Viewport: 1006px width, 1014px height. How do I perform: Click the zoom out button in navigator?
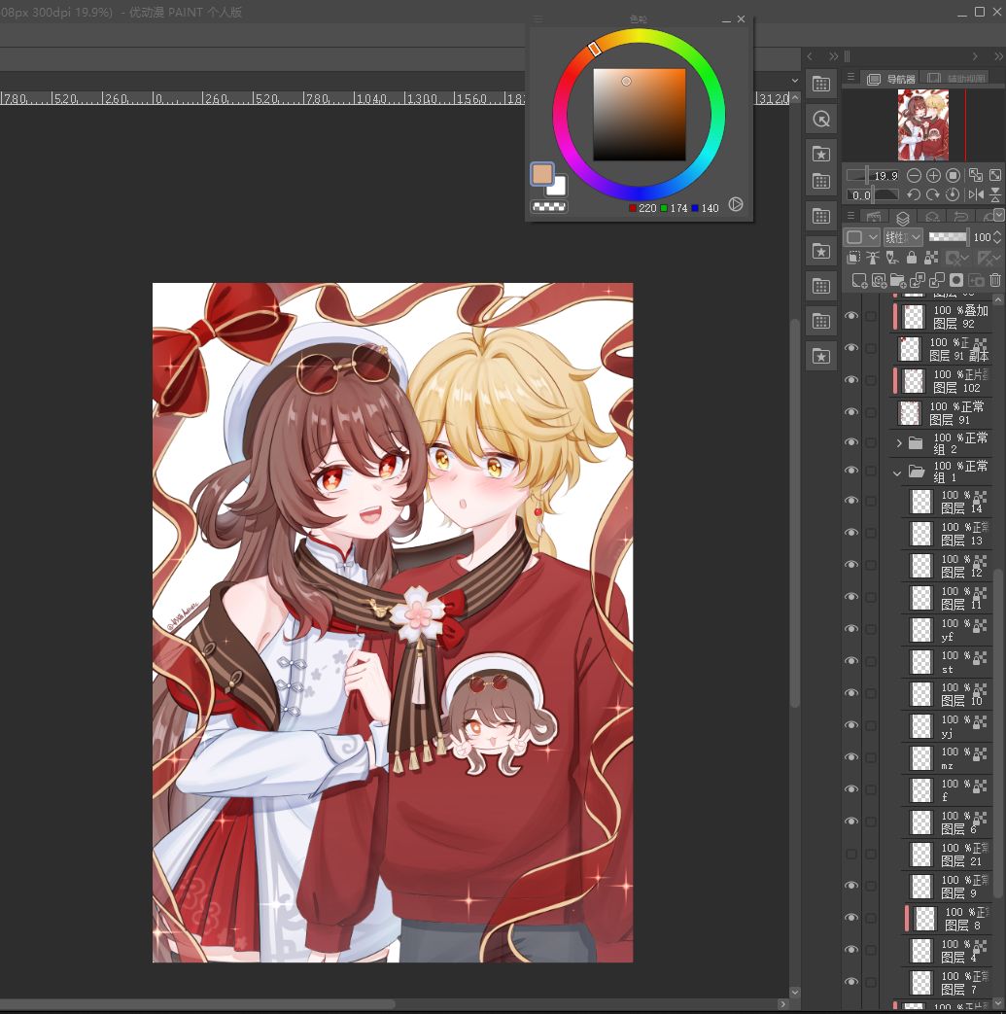[914, 175]
